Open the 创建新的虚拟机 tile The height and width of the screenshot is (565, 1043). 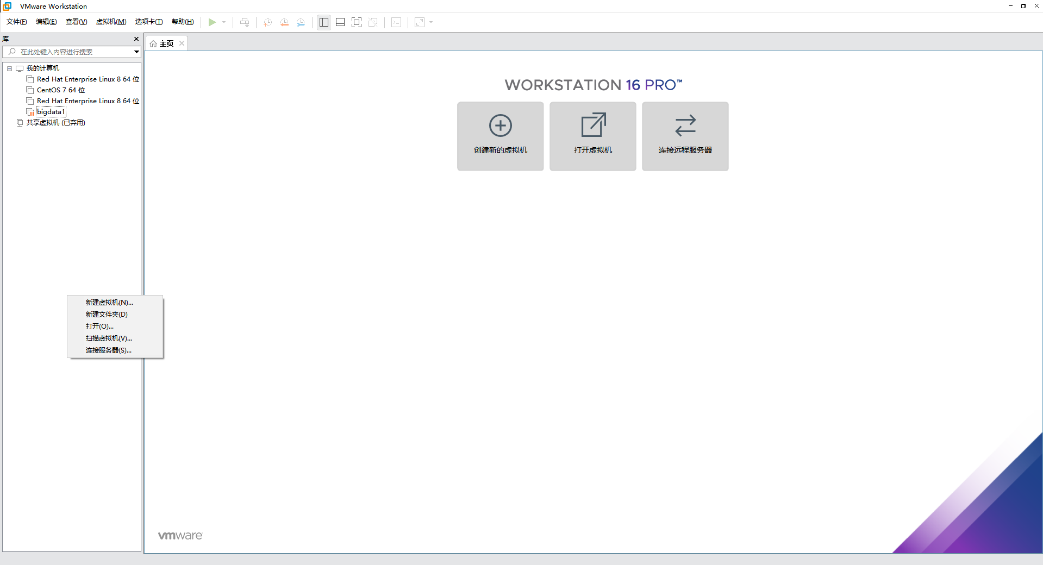(499, 136)
